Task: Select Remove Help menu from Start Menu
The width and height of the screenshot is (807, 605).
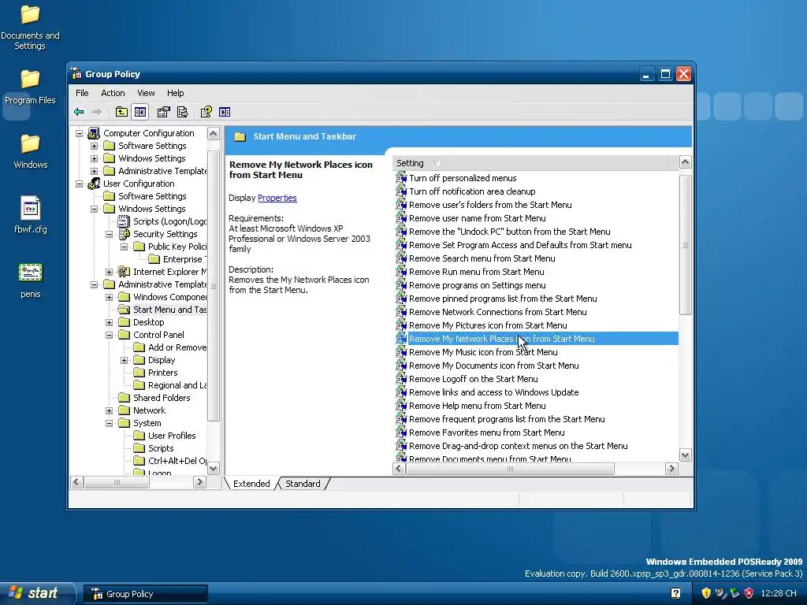Action: pyautogui.click(x=477, y=406)
